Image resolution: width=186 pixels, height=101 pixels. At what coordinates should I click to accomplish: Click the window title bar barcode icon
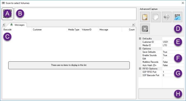click(3, 3)
